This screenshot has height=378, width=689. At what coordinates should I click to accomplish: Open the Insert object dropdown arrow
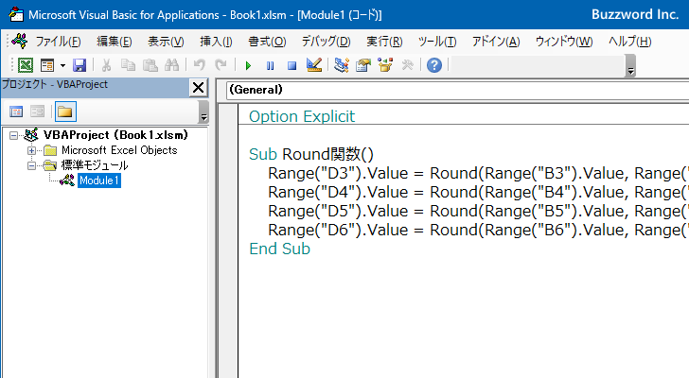click(x=62, y=66)
